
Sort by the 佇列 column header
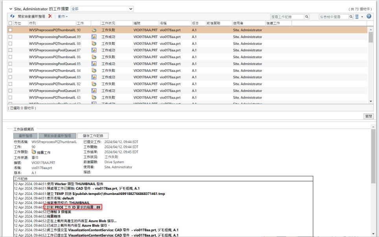tap(52, 23)
